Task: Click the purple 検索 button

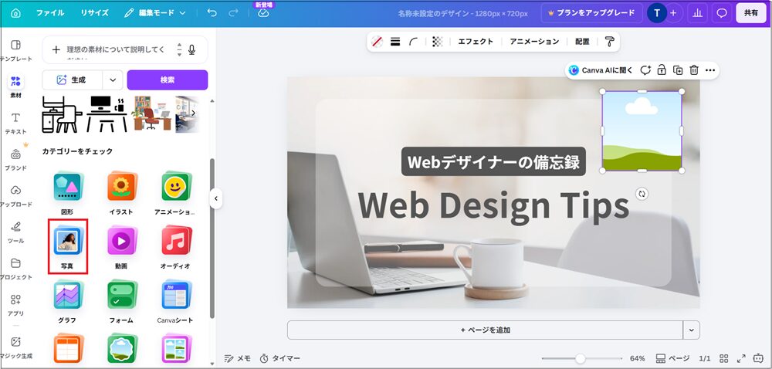Action: (x=168, y=80)
